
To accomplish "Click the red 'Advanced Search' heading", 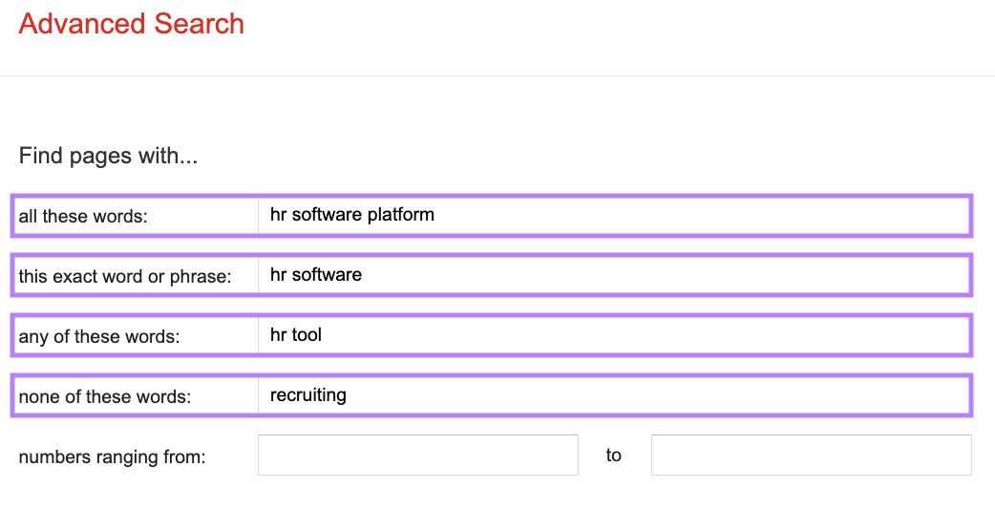I will click(x=132, y=24).
